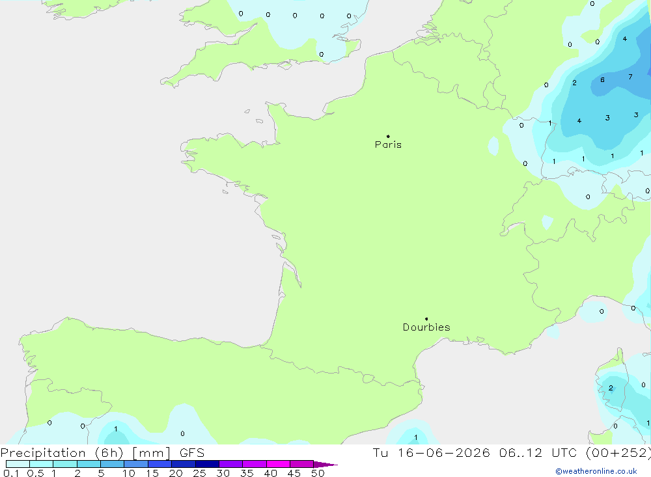This screenshot has width=651, height=477.
Task: Click the '10' legend scale label
Action: pyautogui.click(x=129, y=473)
